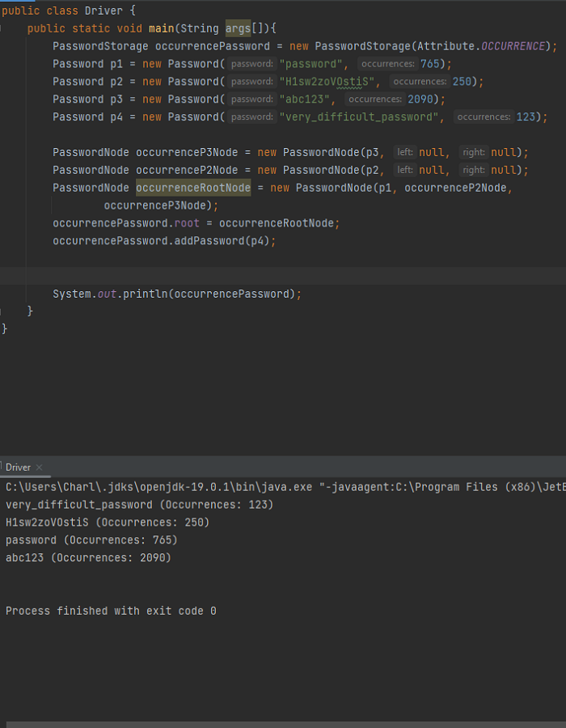Place caret on the empty highlighted line
The width and height of the screenshot is (566, 728).
(283, 276)
